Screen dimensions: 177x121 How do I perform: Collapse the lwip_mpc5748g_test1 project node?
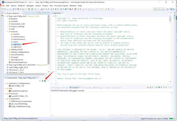pos(5,16)
